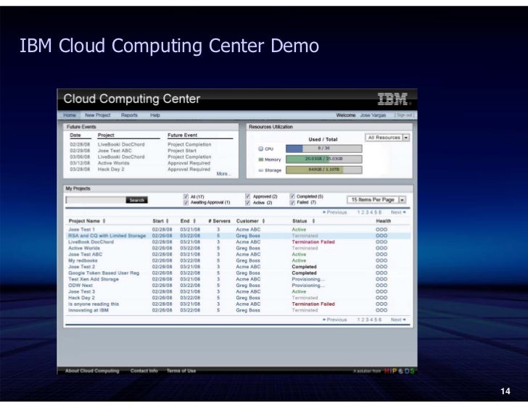Click the top Previous pagination link
This screenshot has width=528, height=408.
[x=335, y=212]
